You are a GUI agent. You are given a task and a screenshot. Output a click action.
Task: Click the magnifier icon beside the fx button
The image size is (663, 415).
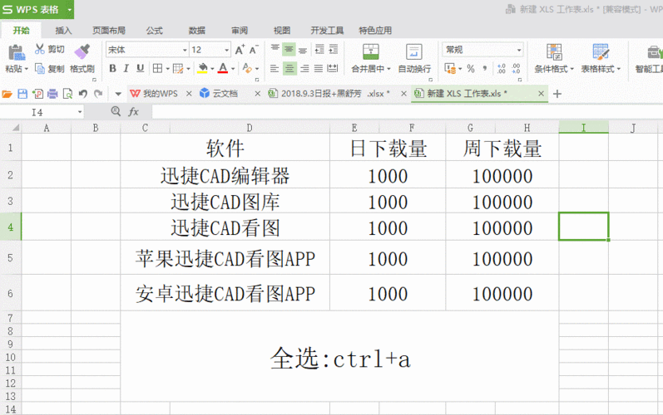coord(116,111)
